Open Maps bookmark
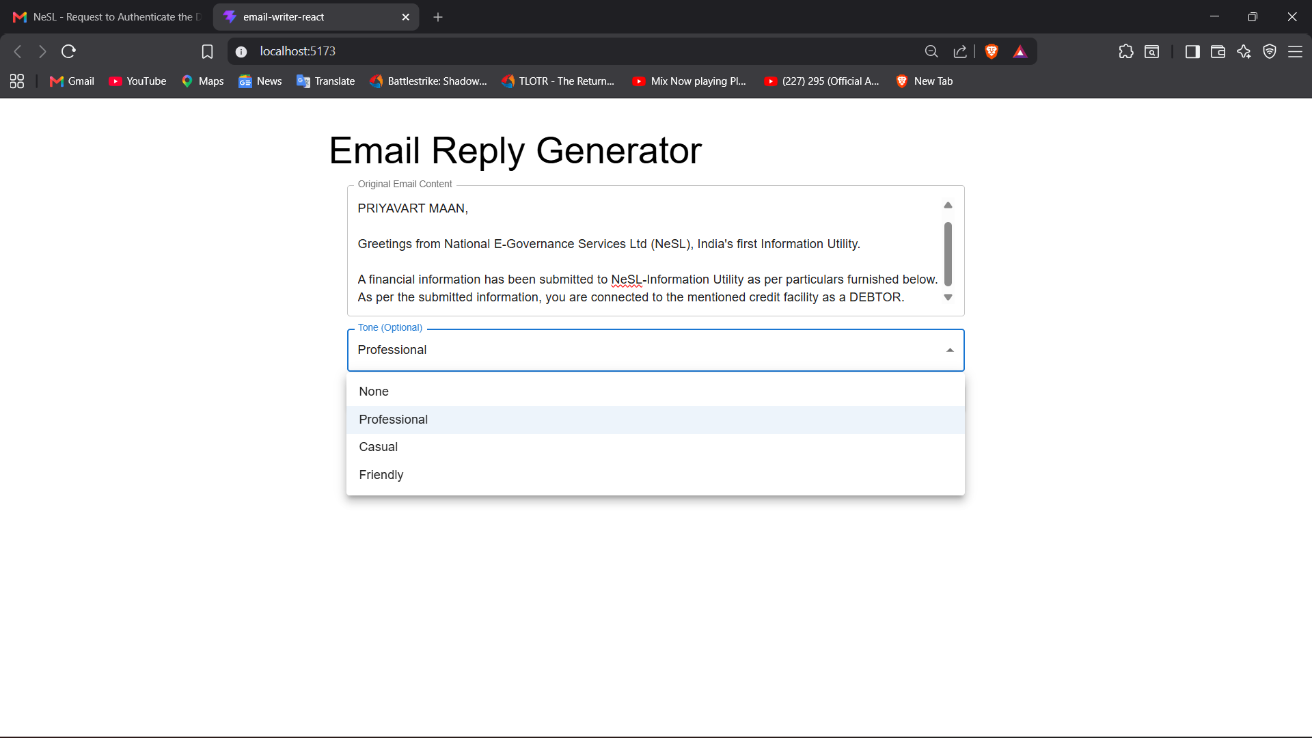Image resolution: width=1312 pixels, height=738 pixels. tap(203, 81)
